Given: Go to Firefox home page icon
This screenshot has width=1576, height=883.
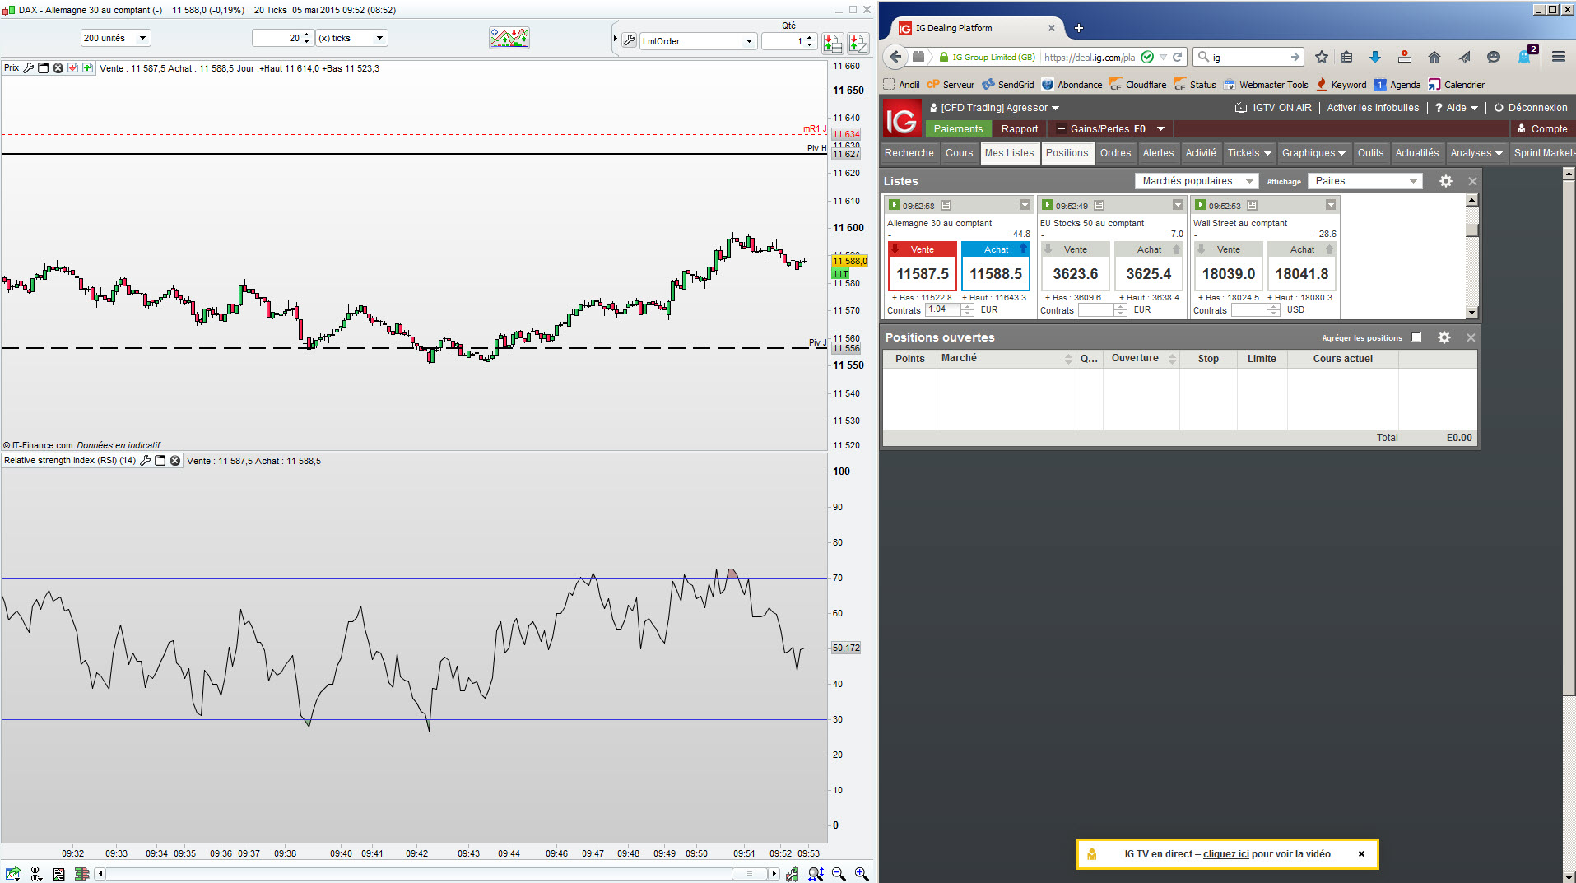Looking at the screenshot, I should coord(1434,57).
